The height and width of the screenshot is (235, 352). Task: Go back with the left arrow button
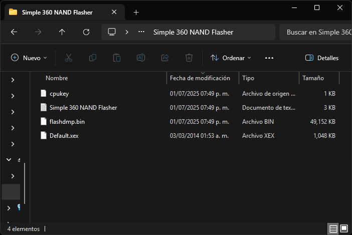pyautogui.click(x=14, y=32)
